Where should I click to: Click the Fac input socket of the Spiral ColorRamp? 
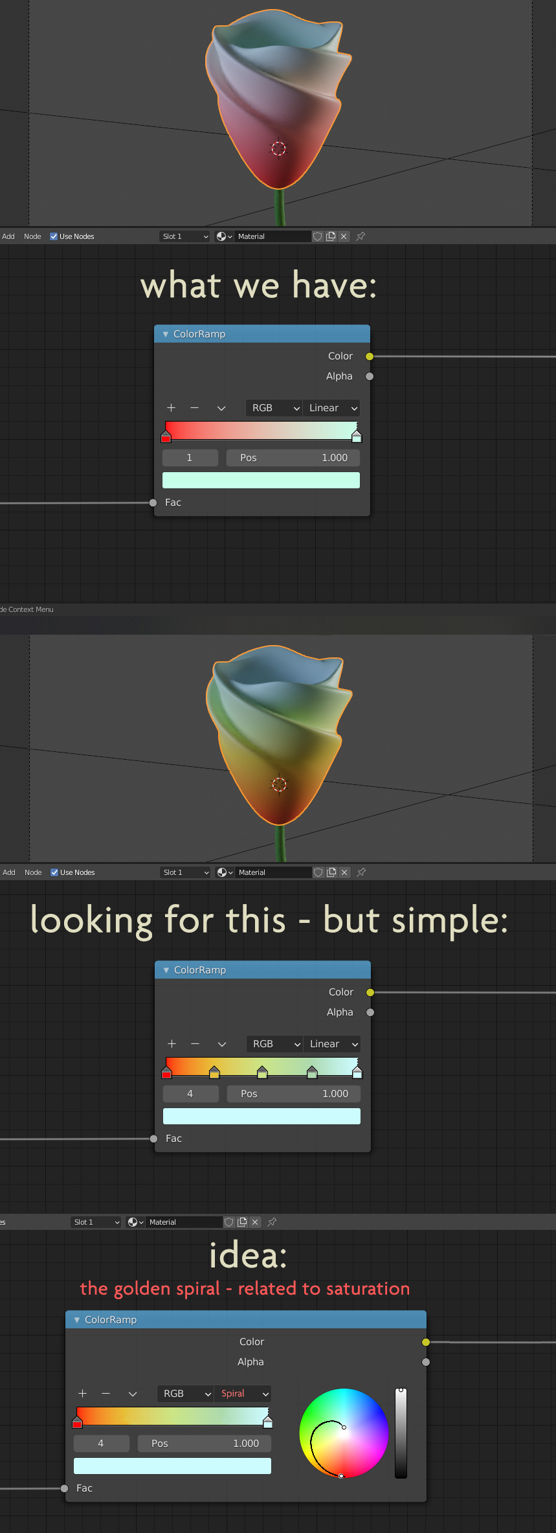coord(64,1488)
